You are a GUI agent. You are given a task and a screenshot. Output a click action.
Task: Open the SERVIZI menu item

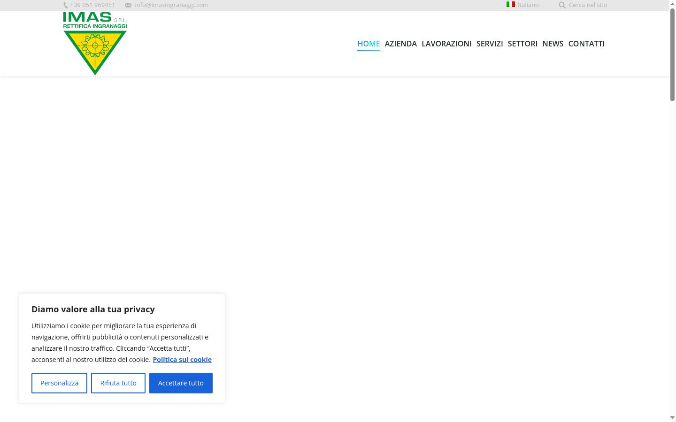490,44
